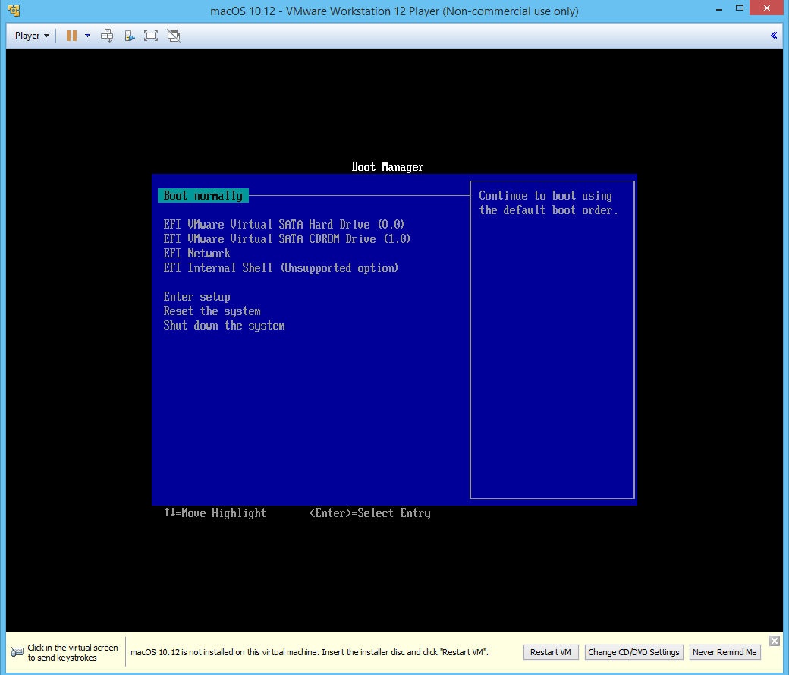Collapse the toolbar with the double chevron
Screen dimensions: 789x675
point(774,35)
